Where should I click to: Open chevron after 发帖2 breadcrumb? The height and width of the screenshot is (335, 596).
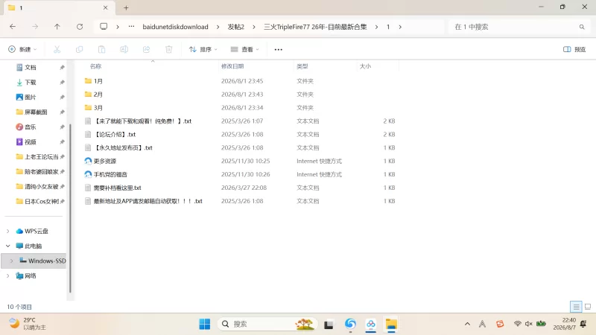coord(254,27)
